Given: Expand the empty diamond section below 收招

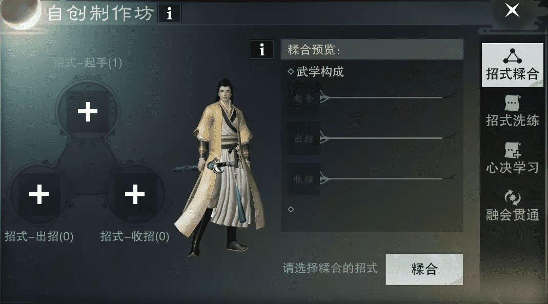Looking at the screenshot, I should pos(291,209).
